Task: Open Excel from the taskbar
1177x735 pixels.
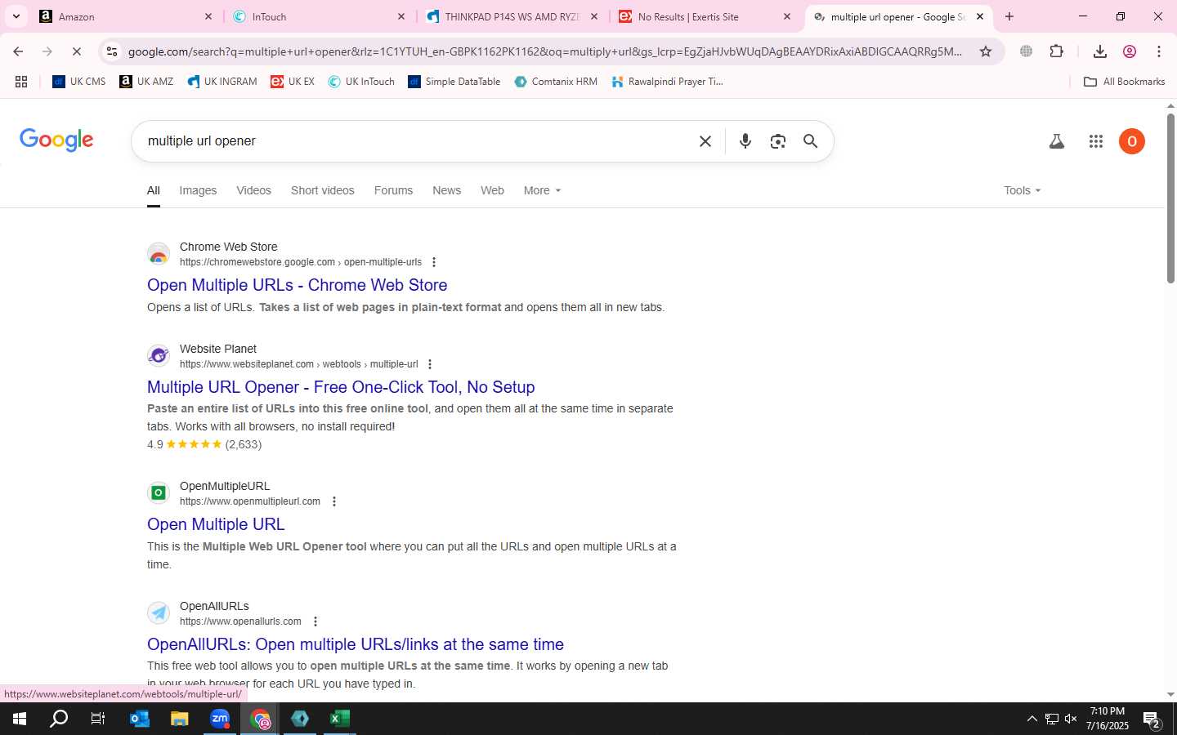Action: click(x=340, y=719)
